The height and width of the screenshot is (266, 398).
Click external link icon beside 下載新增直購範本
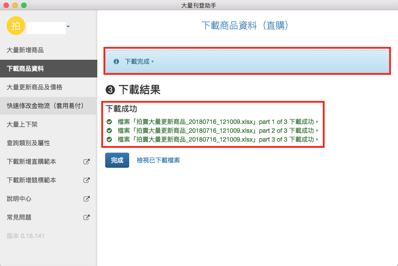point(87,162)
